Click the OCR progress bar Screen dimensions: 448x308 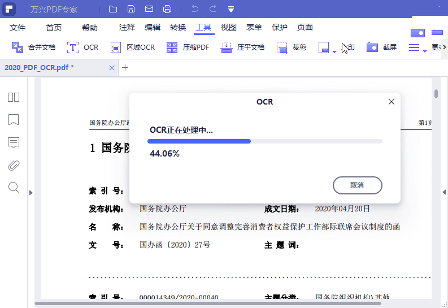point(266,141)
